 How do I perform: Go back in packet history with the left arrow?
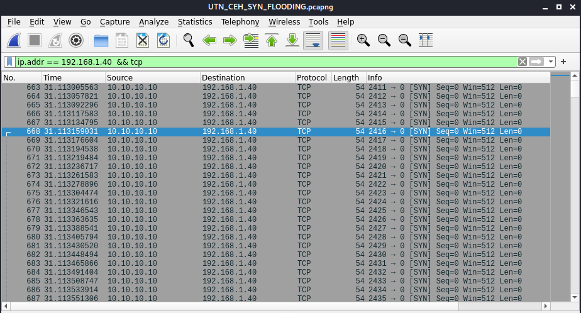pos(209,40)
